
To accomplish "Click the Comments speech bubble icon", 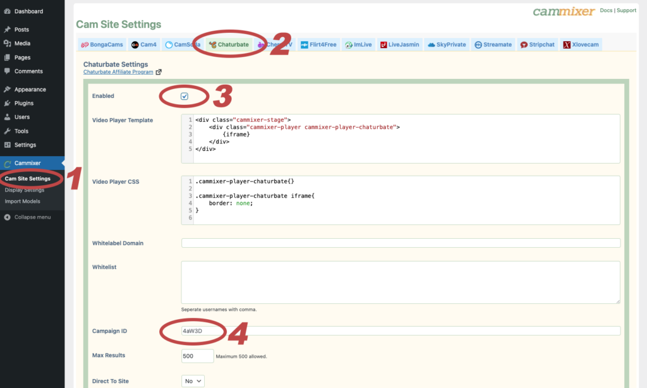I will pyautogui.click(x=7, y=71).
